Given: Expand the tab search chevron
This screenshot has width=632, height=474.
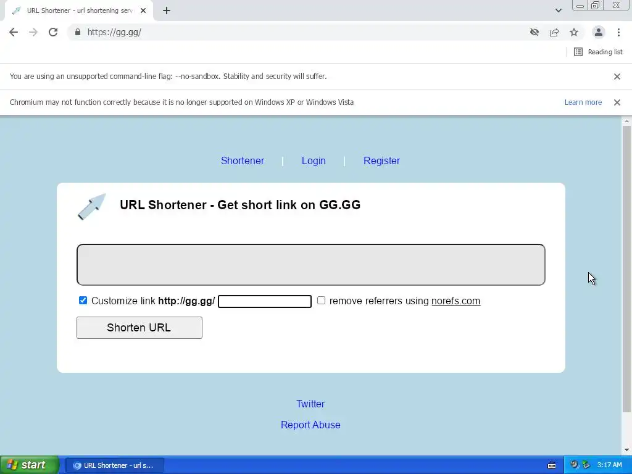Looking at the screenshot, I should click(558, 10).
